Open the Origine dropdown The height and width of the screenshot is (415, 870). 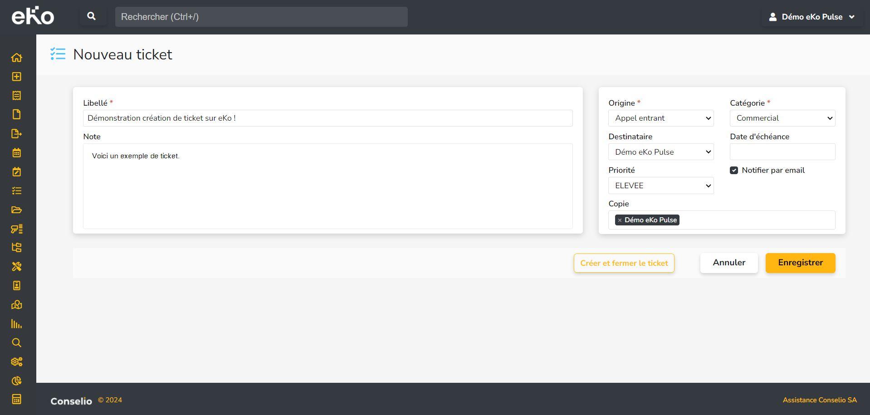(661, 118)
